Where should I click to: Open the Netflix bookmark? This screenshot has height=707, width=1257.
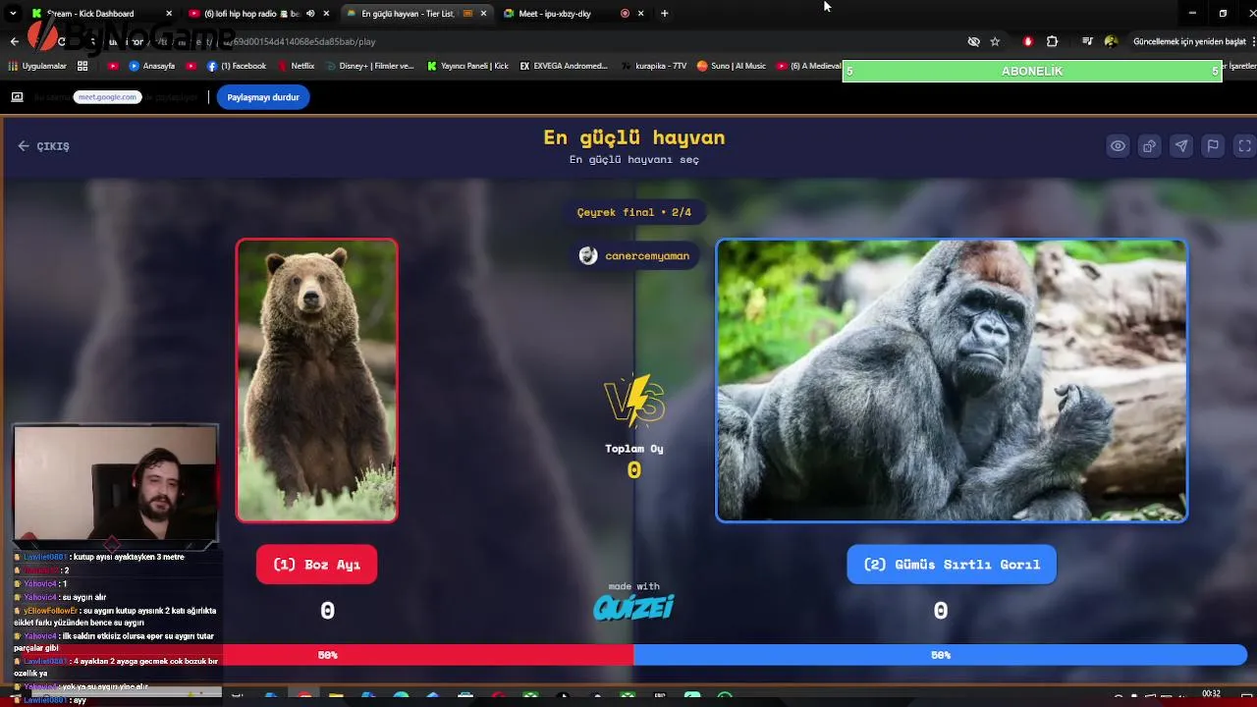click(x=296, y=66)
